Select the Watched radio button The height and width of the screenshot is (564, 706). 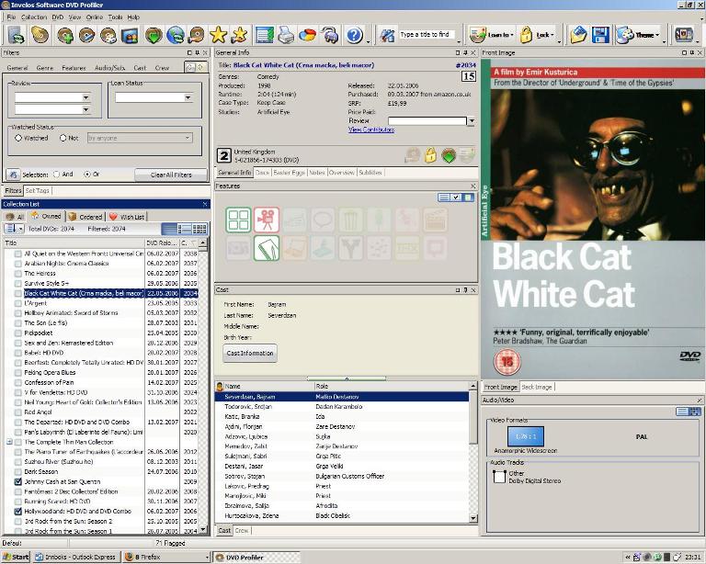[18, 138]
